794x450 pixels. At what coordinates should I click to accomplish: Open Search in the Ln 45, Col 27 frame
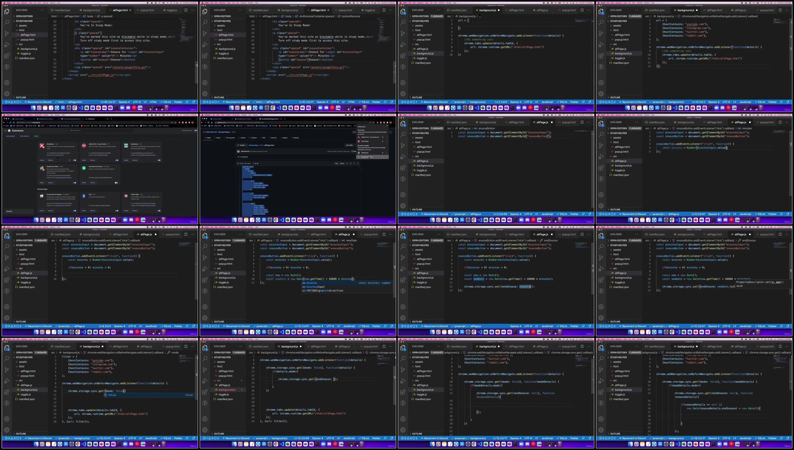coord(7,23)
